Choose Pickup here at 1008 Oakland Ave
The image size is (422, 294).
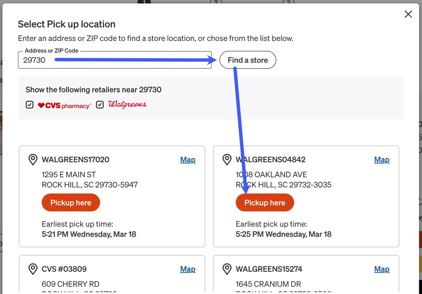coord(265,202)
